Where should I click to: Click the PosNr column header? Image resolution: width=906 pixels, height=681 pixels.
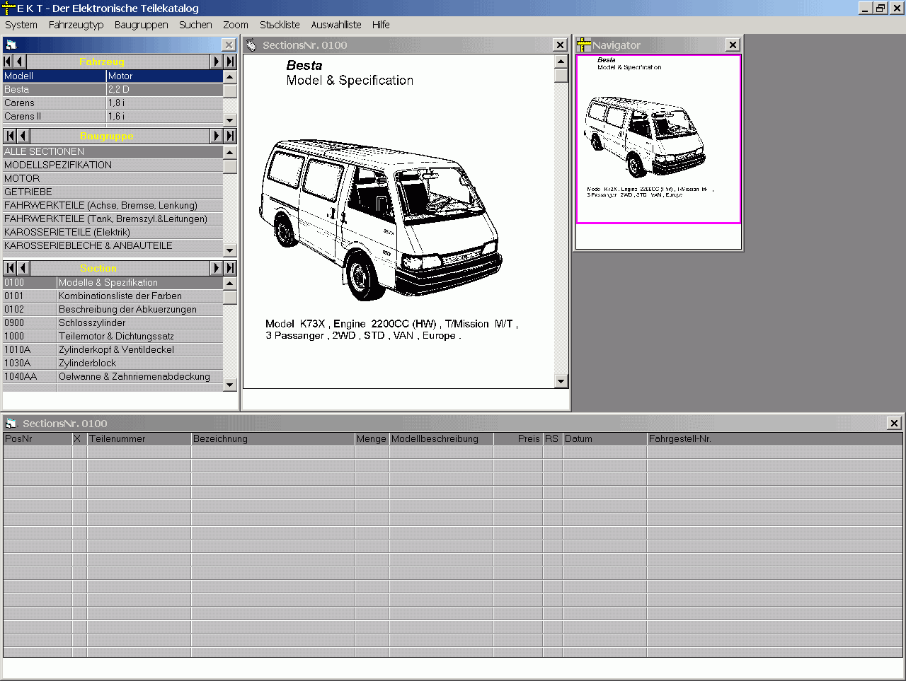click(x=38, y=439)
